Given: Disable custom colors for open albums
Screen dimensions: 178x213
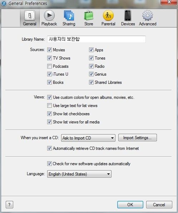Looking at the screenshot, I should pyautogui.click(x=49, y=97).
